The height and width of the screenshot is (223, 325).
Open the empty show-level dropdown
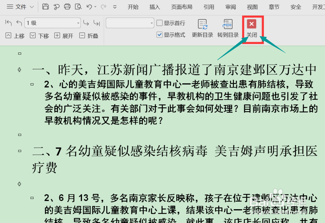pyautogui.click(x=130, y=23)
